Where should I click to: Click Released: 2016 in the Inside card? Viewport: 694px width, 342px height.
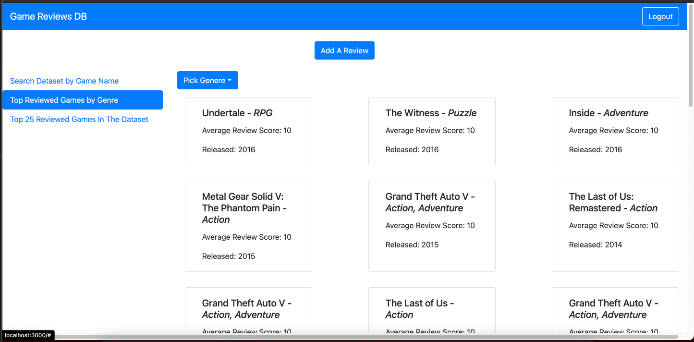[596, 150]
